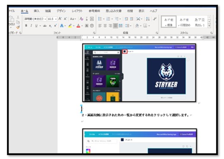Click the sort A-Z icon
Screen dimensions: 224x159
tap(148, 19)
